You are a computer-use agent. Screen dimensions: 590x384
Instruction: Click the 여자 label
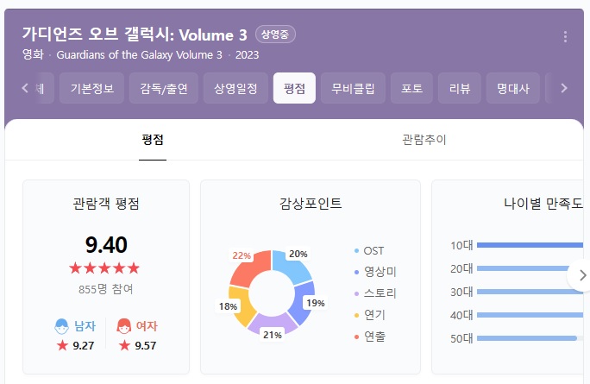pyautogui.click(x=147, y=325)
